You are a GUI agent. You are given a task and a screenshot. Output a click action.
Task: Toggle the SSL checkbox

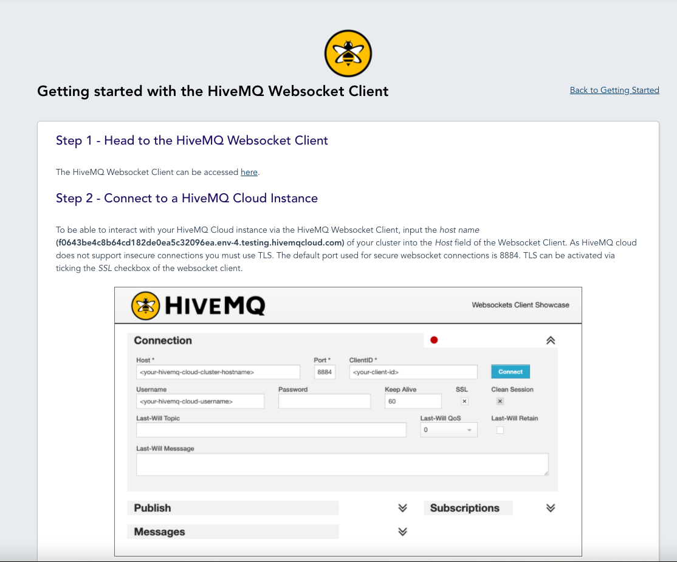[464, 402]
